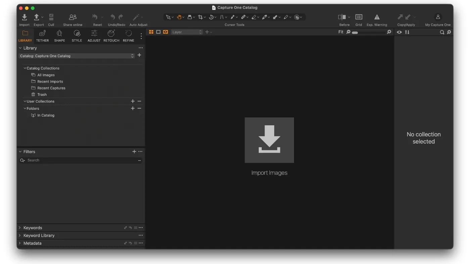Click the Auto Adjust toolbar icon

point(137,17)
